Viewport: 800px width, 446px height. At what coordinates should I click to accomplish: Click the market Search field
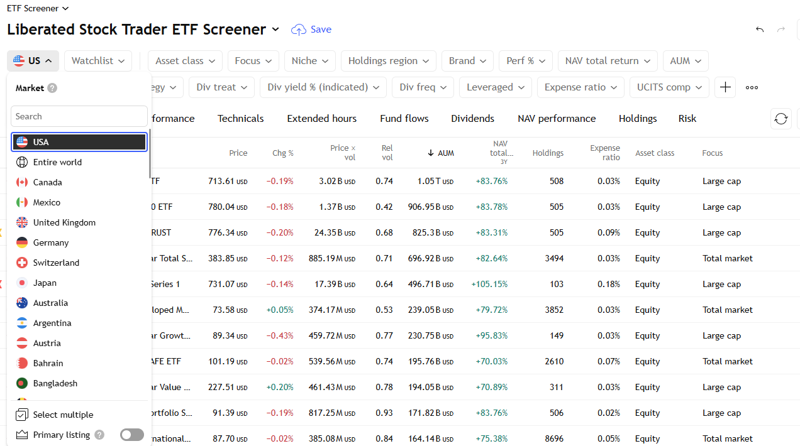[x=79, y=116]
